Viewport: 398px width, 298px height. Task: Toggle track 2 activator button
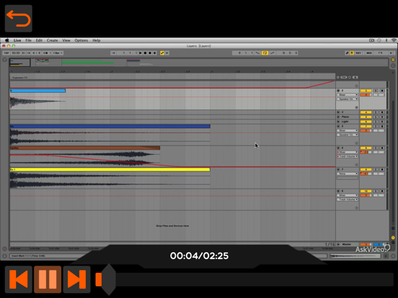(366, 91)
